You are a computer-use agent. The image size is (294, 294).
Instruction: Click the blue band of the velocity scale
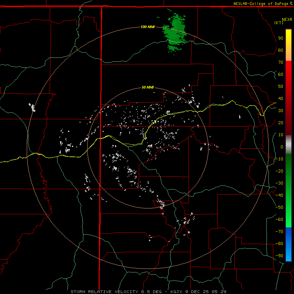288,244
